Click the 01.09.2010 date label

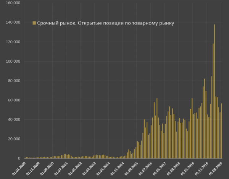pos(47,168)
